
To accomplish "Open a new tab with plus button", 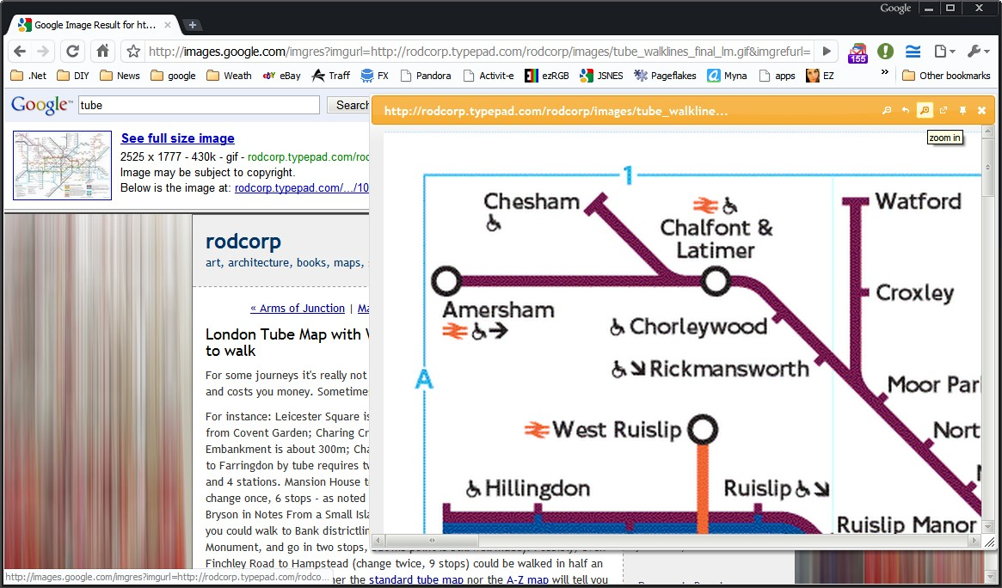I will click(193, 25).
